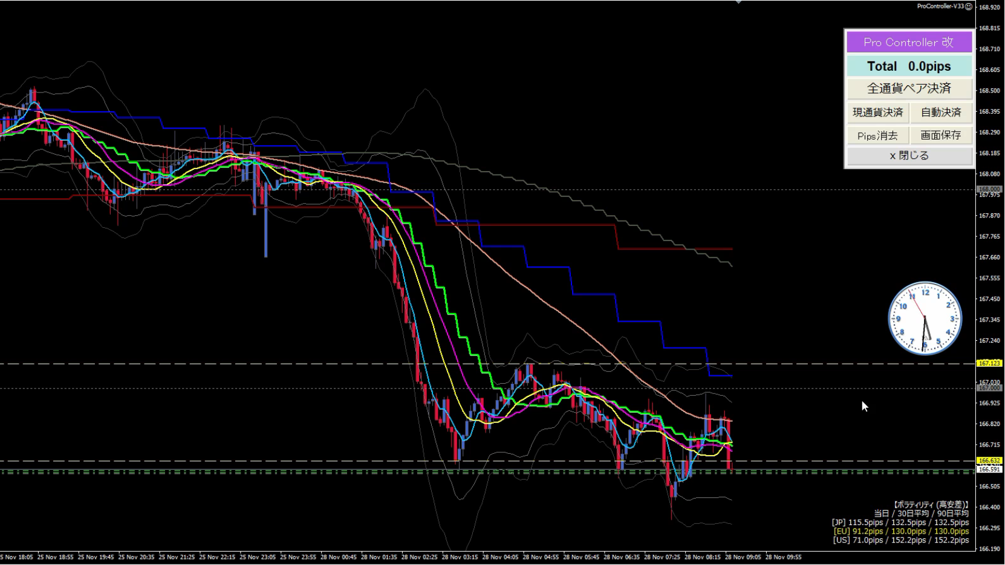Image resolution: width=1005 pixels, height=565 pixels.
Task: Click the 166.190 price scale label
Action: point(989,549)
